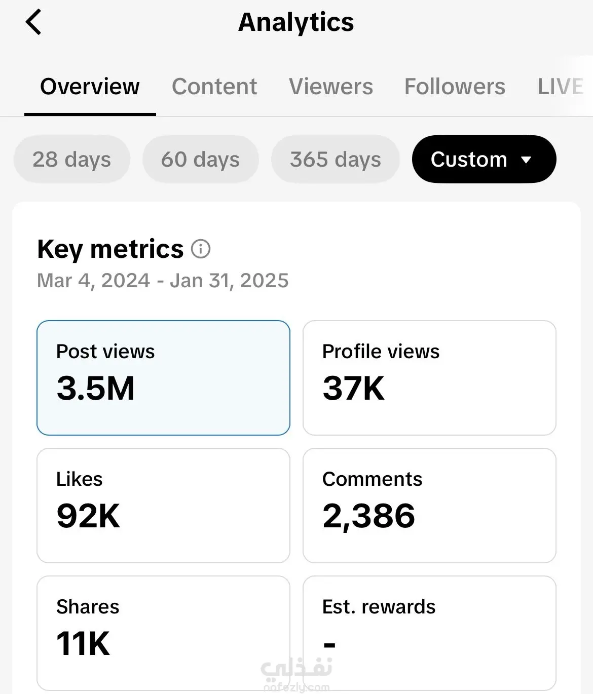Select the Shares metric card
Screen dimensions: 593x694
[x=163, y=633]
